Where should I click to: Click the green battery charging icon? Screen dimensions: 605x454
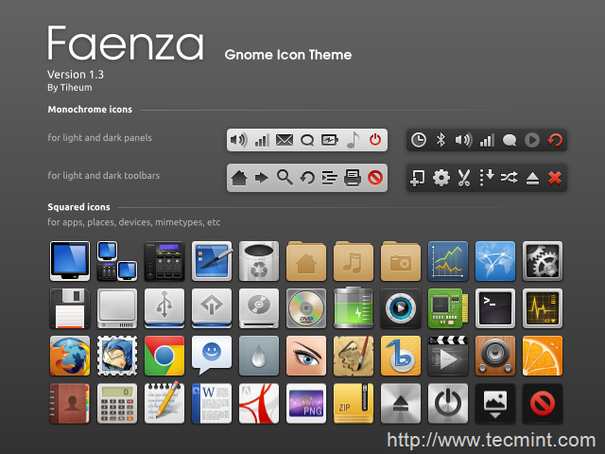coord(353,307)
